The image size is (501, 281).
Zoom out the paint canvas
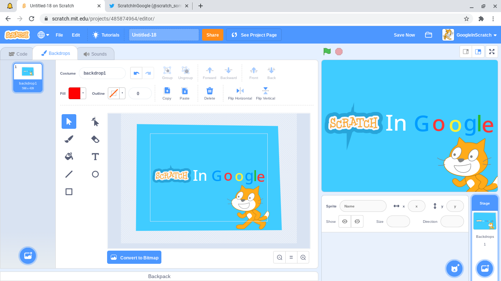(279, 257)
